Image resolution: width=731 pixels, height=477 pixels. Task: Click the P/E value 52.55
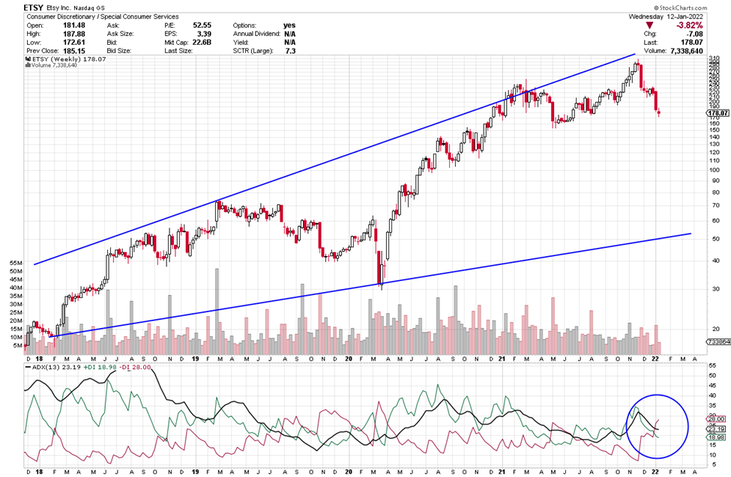click(202, 25)
